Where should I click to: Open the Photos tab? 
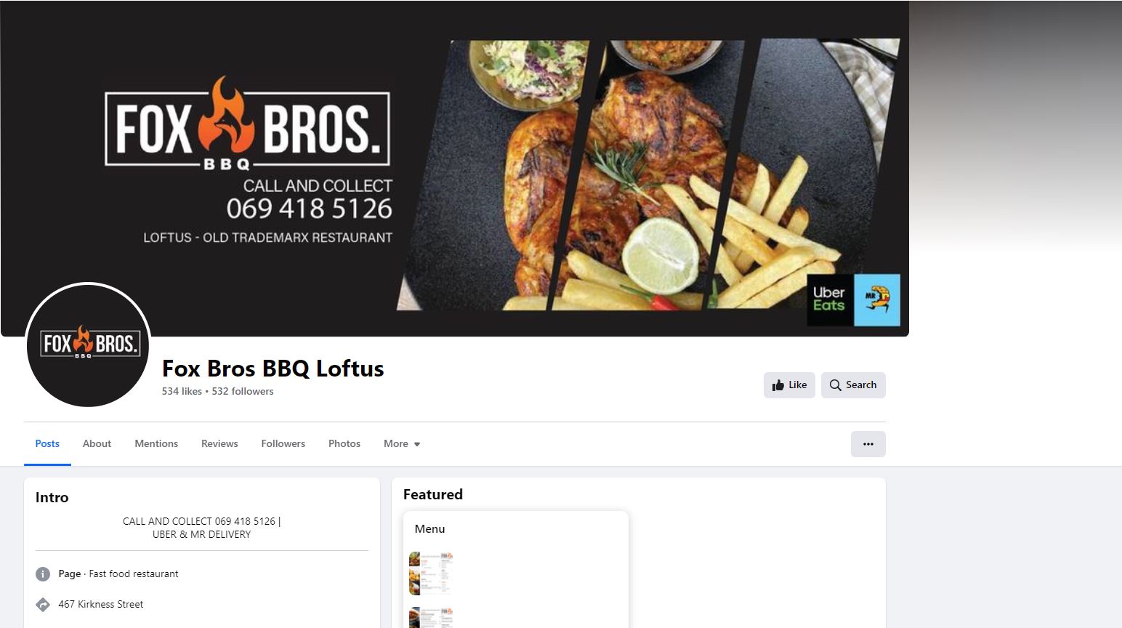344,443
